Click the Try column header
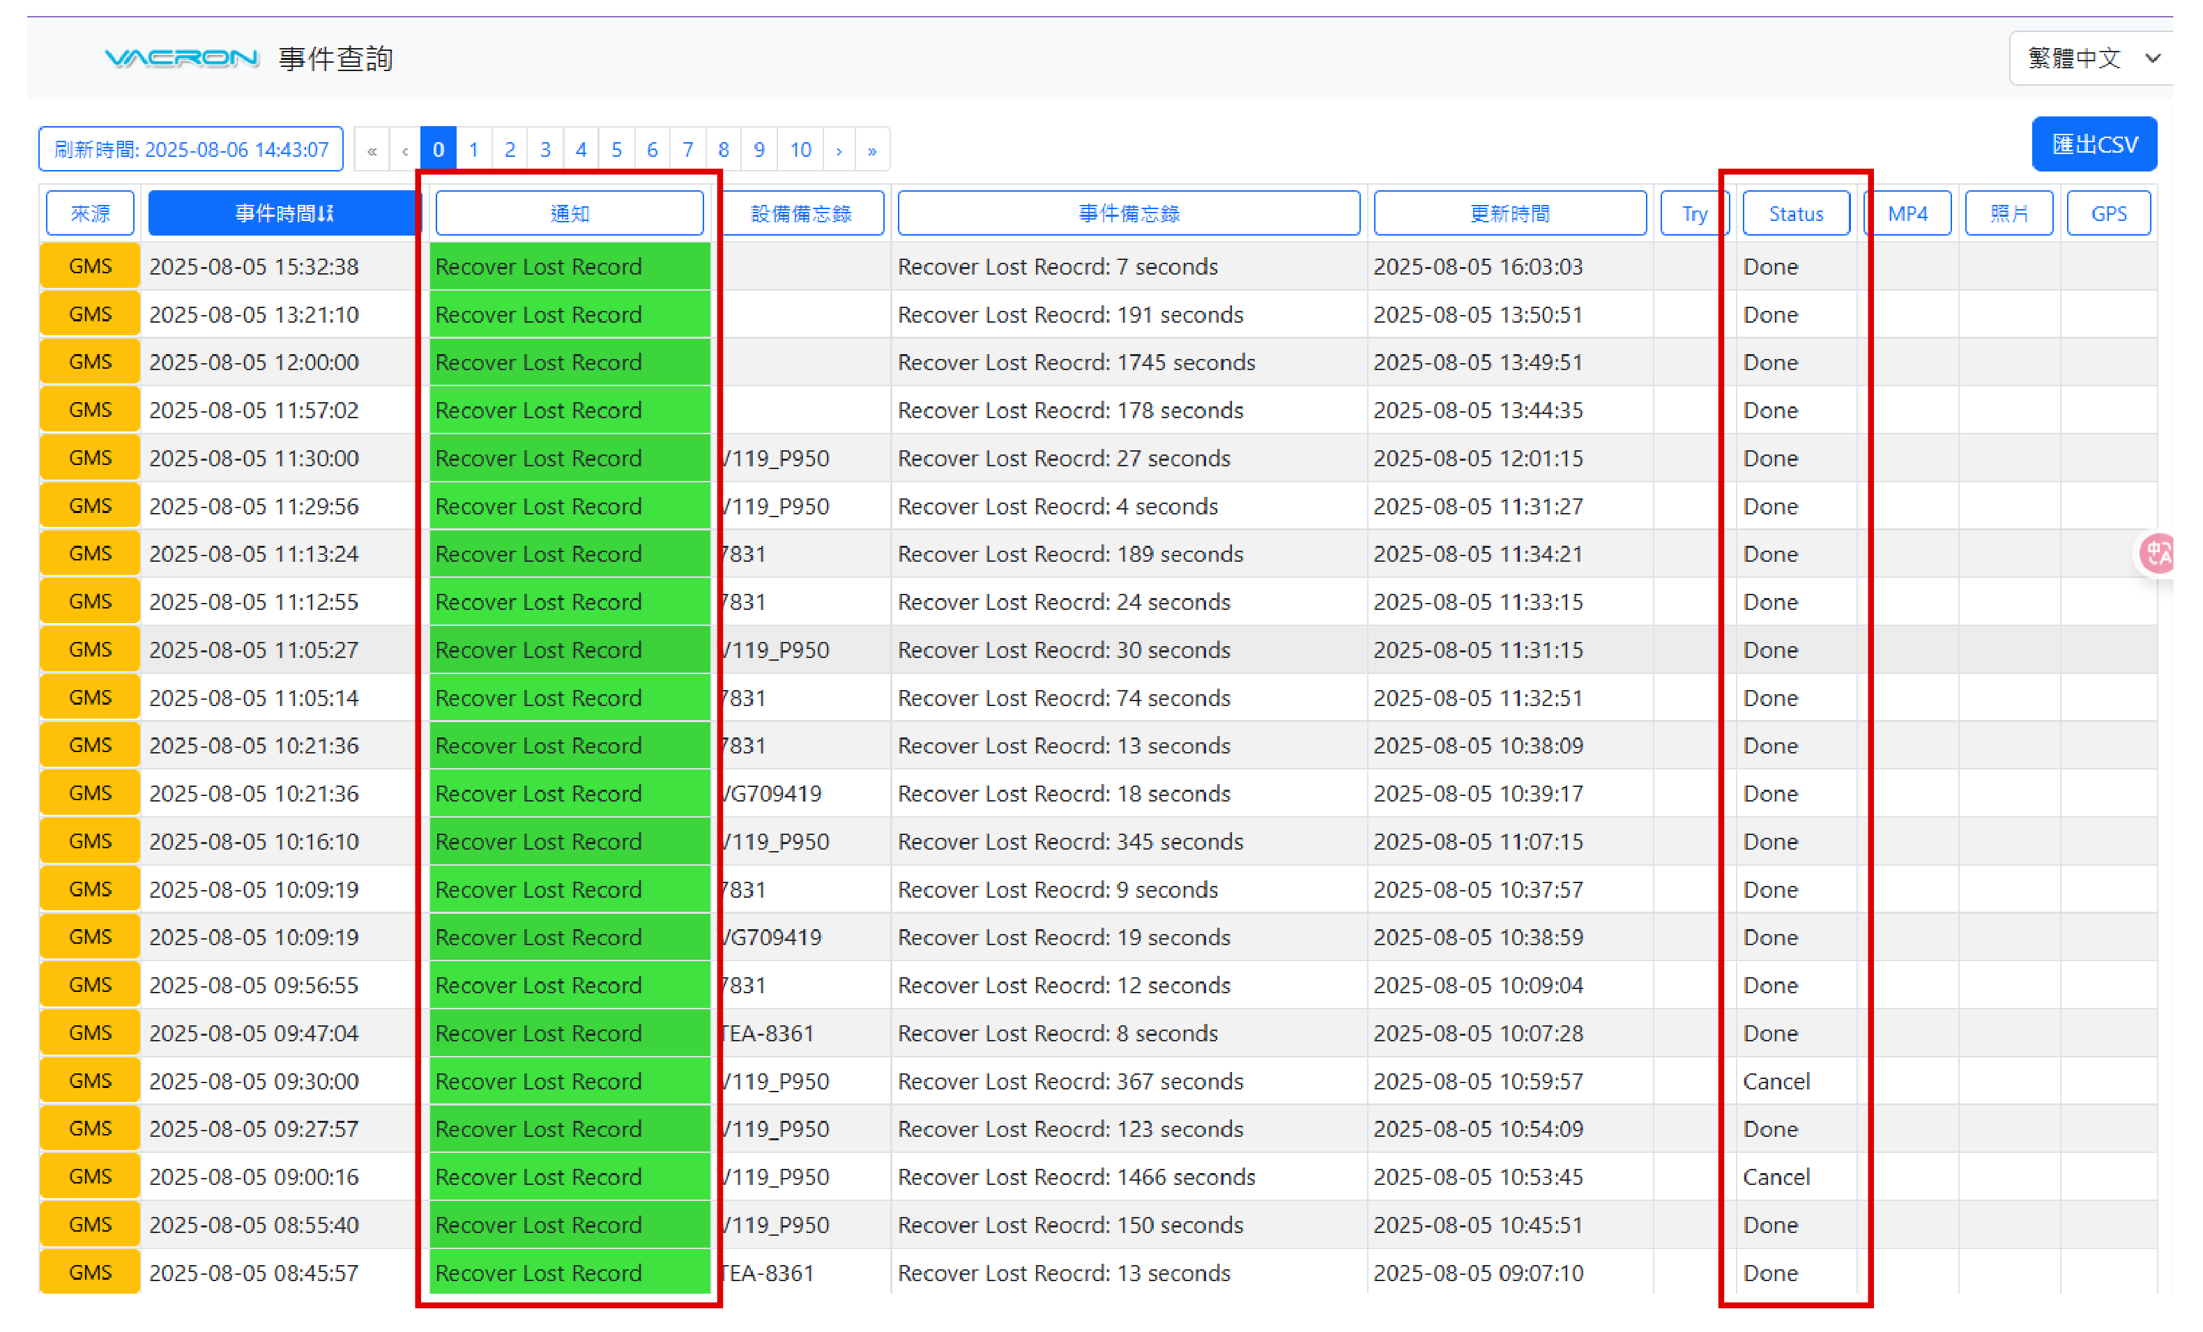The width and height of the screenshot is (2203, 1332). (1694, 214)
